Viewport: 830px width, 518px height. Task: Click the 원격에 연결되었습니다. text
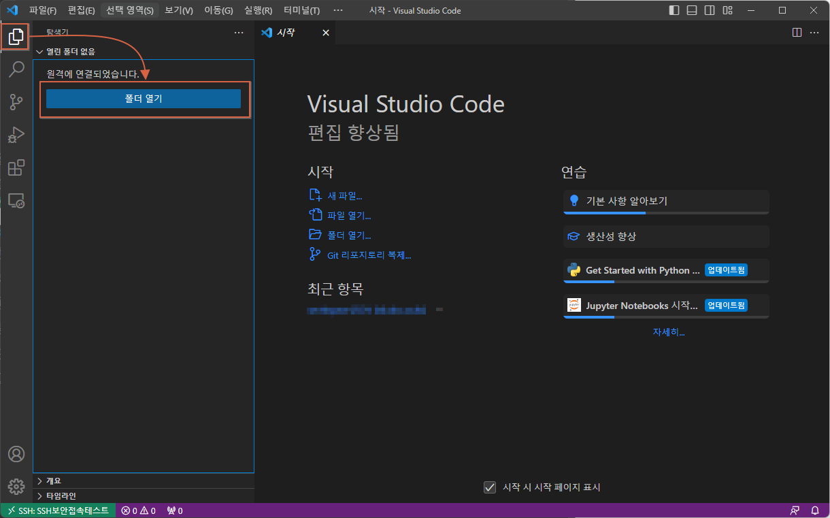[x=93, y=74]
